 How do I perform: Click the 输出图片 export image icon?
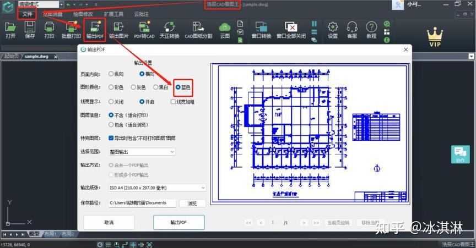[x=118, y=30]
